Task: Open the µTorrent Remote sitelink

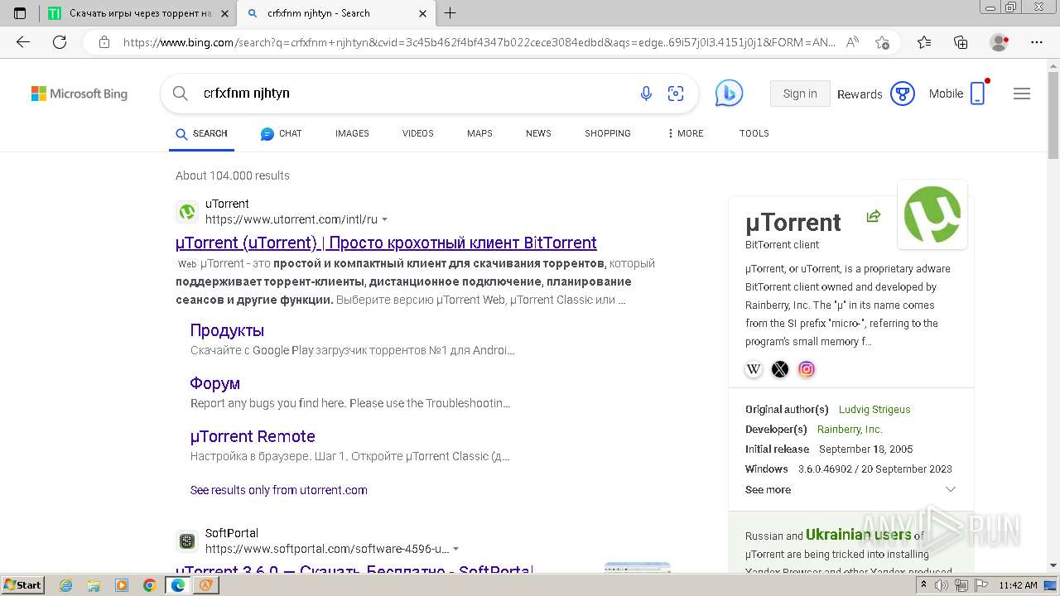Action: [253, 436]
